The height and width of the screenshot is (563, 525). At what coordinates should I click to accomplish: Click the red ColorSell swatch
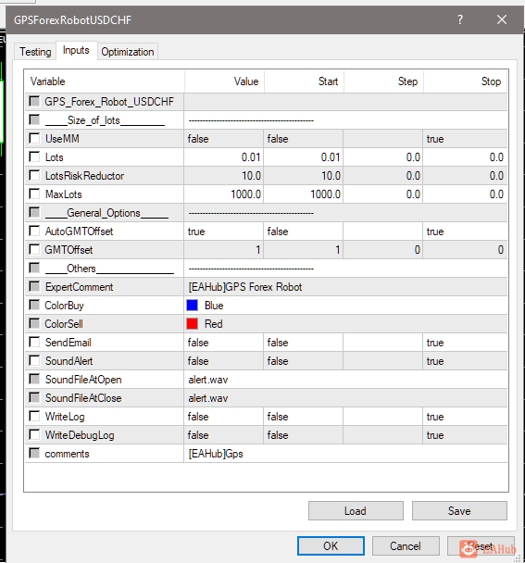pyautogui.click(x=192, y=324)
